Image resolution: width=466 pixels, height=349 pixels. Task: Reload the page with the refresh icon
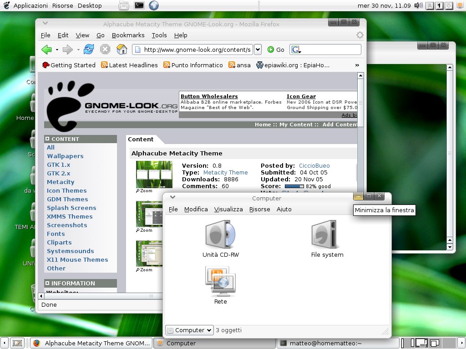tap(89, 49)
